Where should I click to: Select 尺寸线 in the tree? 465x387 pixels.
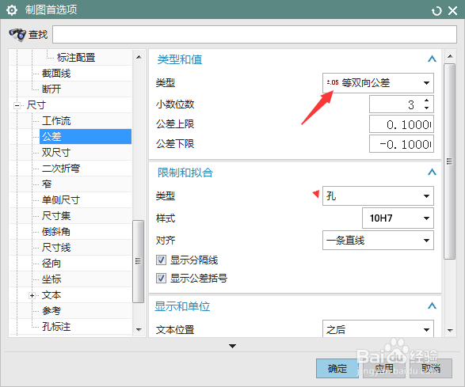(x=56, y=248)
